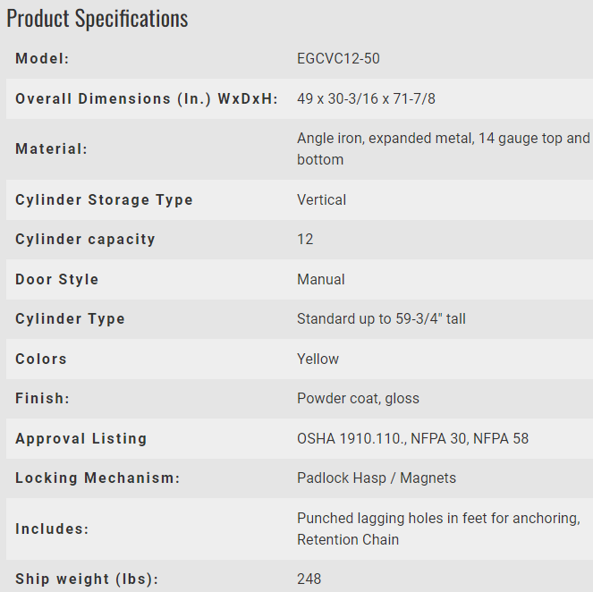Click the Powder coat, gloss finish value
The width and height of the screenshot is (593, 592).
358,398
